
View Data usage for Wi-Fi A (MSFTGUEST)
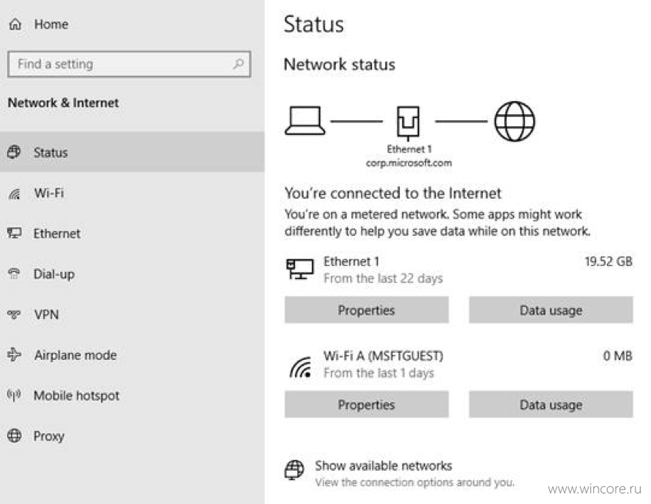tap(551, 405)
